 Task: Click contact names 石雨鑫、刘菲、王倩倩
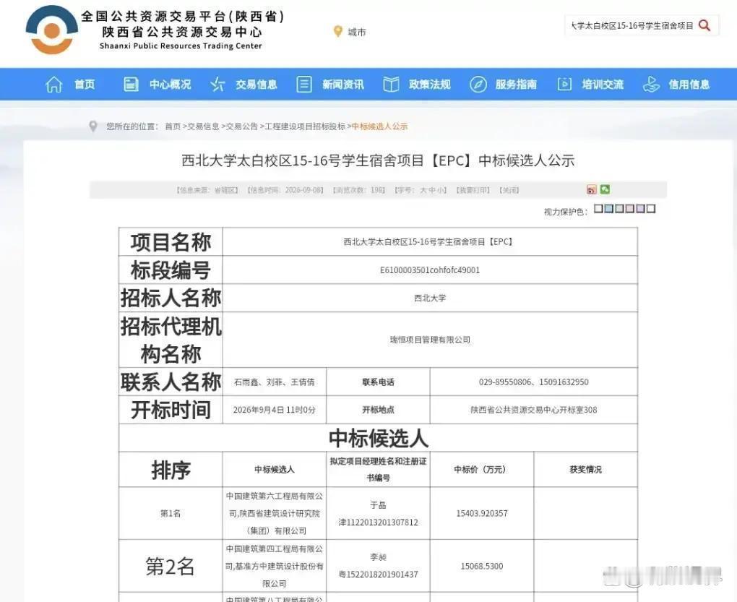tap(275, 382)
